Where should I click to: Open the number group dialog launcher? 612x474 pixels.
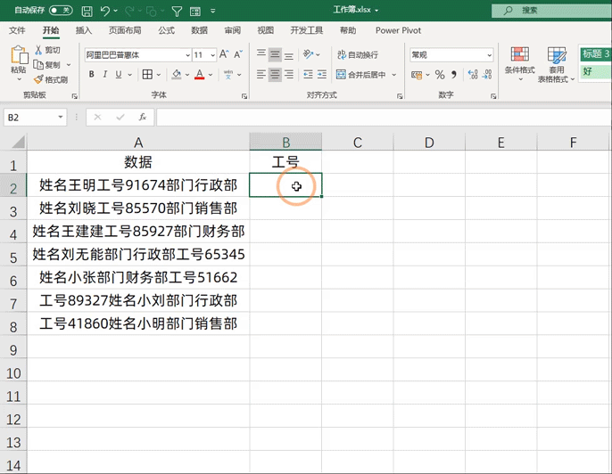coord(493,96)
